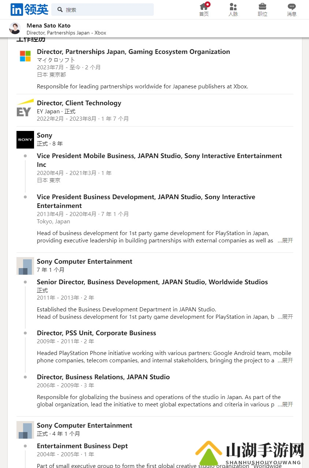Click the LinkedIn 领英 logo

[x=29, y=10]
